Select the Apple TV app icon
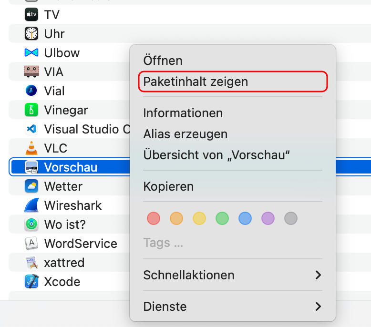Viewport: 371px width, 327px height. (31, 14)
